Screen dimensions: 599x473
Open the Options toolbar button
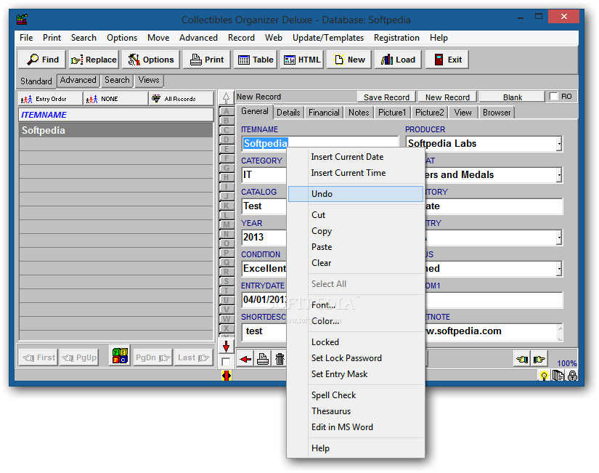coord(150,60)
